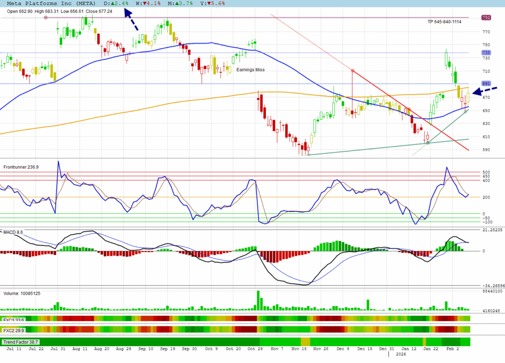Click the Trend Factor 38.7 label
Image resolution: width=505 pixels, height=363 pixels.
21,342
